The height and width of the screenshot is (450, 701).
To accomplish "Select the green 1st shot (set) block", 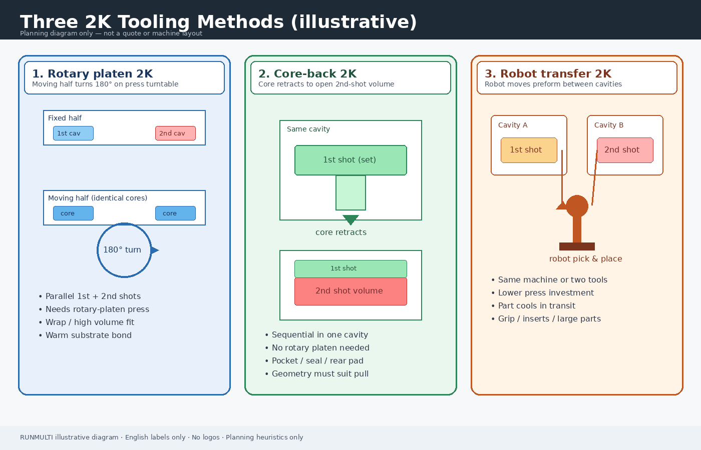I will click(x=350, y=160).
